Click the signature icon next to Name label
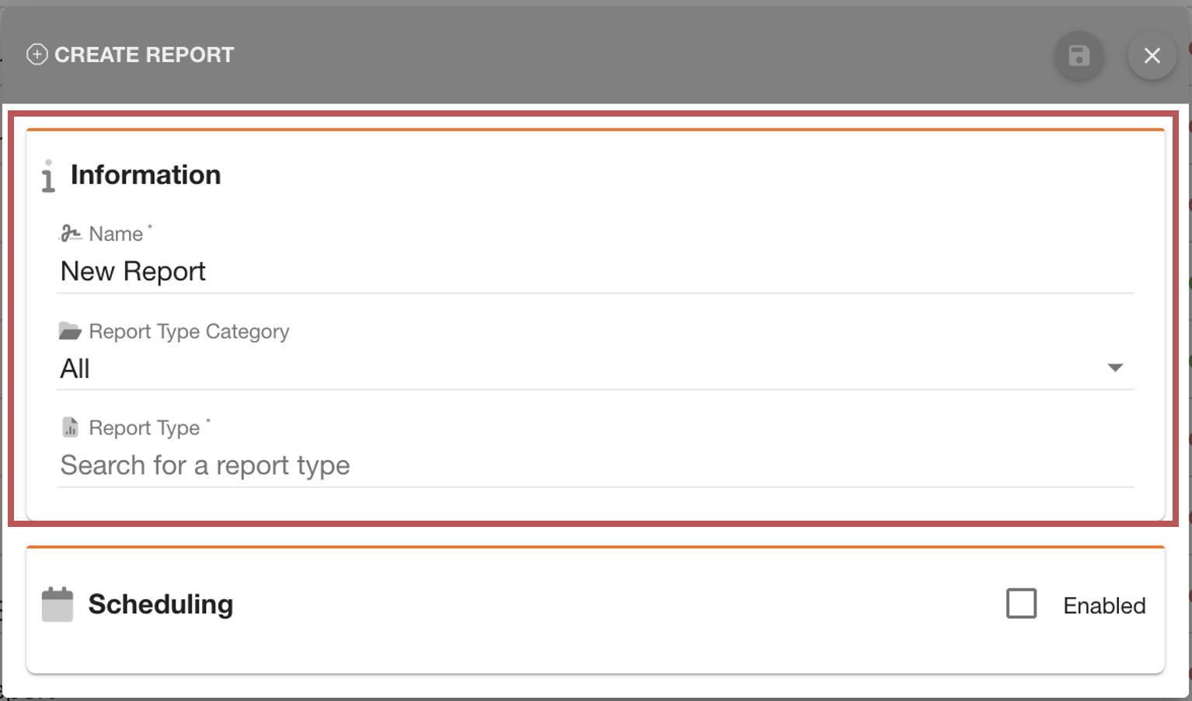Viewport: 1192px width, 701px height. pyautogui.click(x=70, y=232)
